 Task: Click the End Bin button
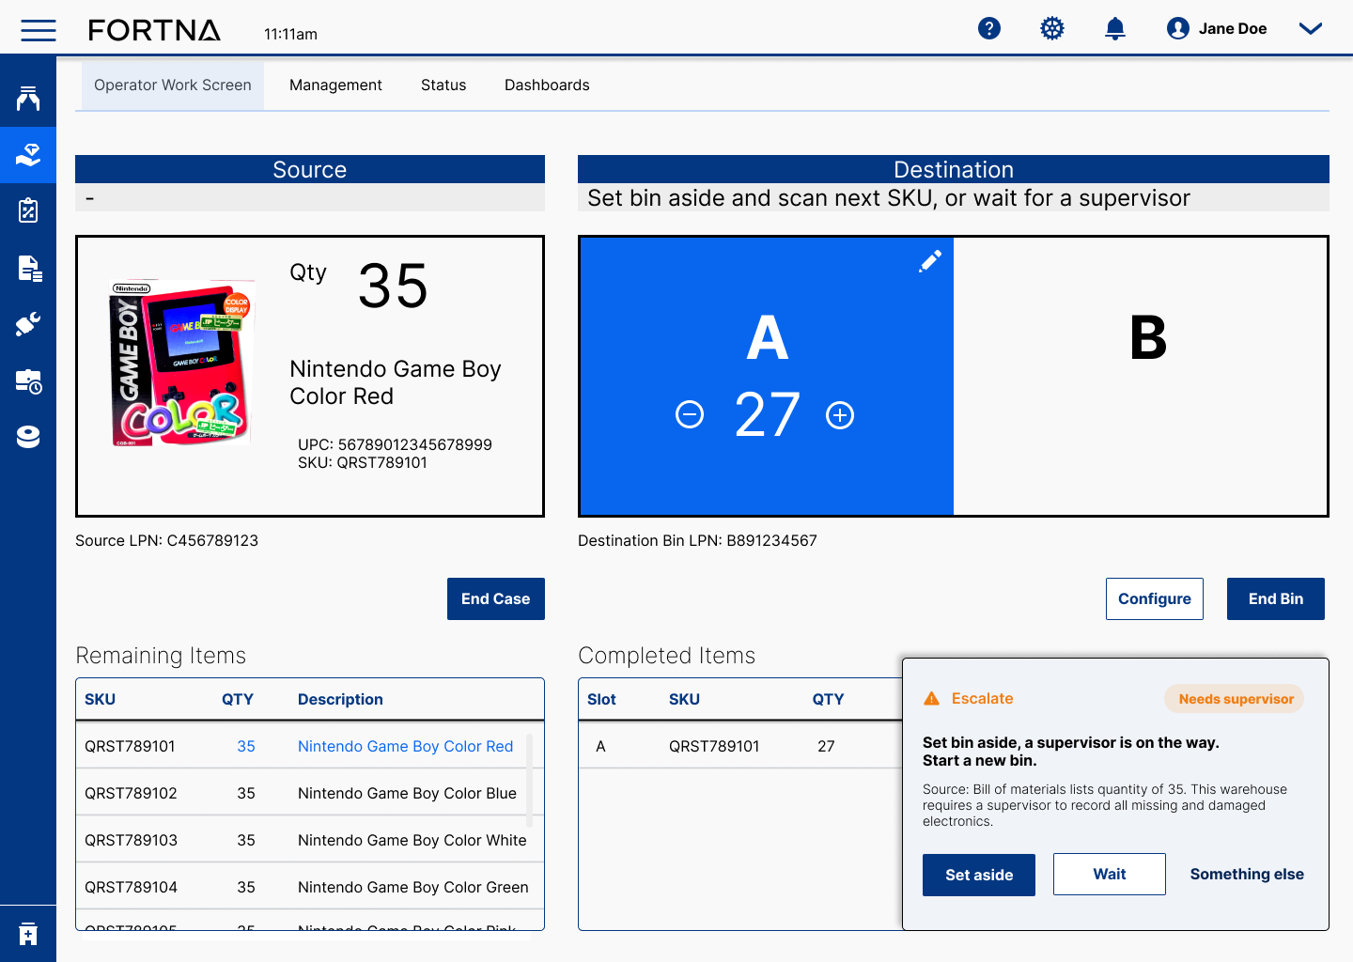(x=1276, y=598)
